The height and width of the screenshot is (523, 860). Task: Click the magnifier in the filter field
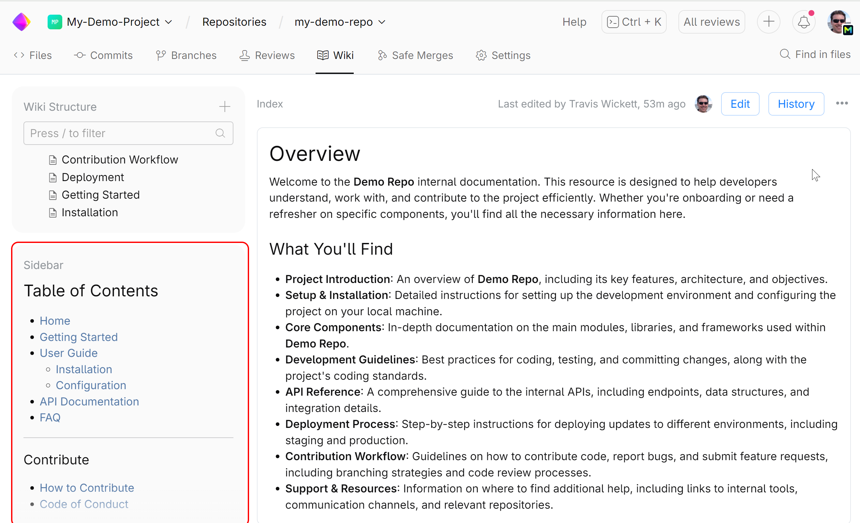pyautogui.click(x=220, y=133)
